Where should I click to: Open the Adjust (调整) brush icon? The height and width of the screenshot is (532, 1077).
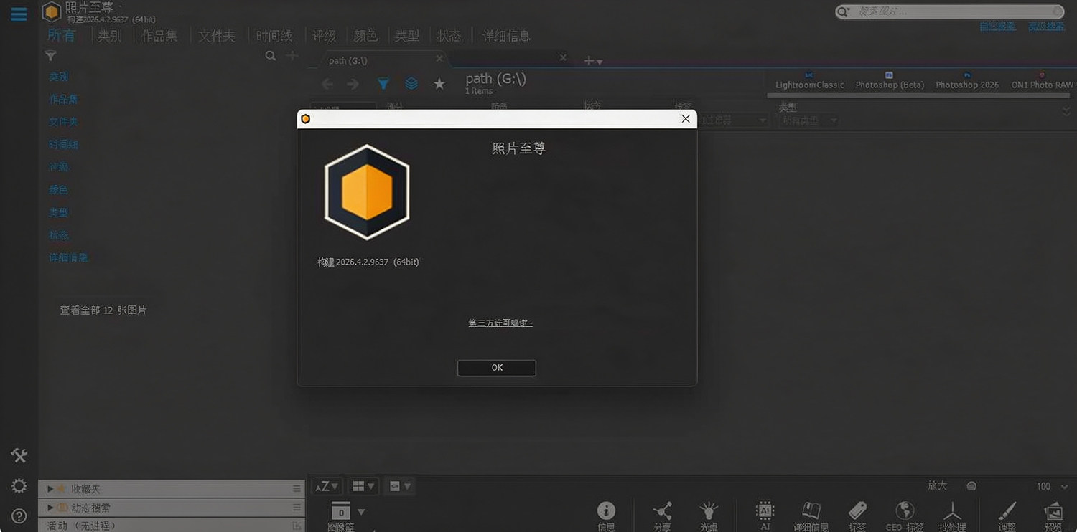tap(1007, 510)
